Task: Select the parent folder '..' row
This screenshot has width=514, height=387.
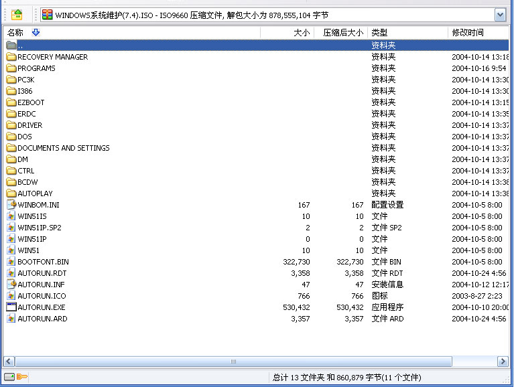Action: click(x=257, y=45)
